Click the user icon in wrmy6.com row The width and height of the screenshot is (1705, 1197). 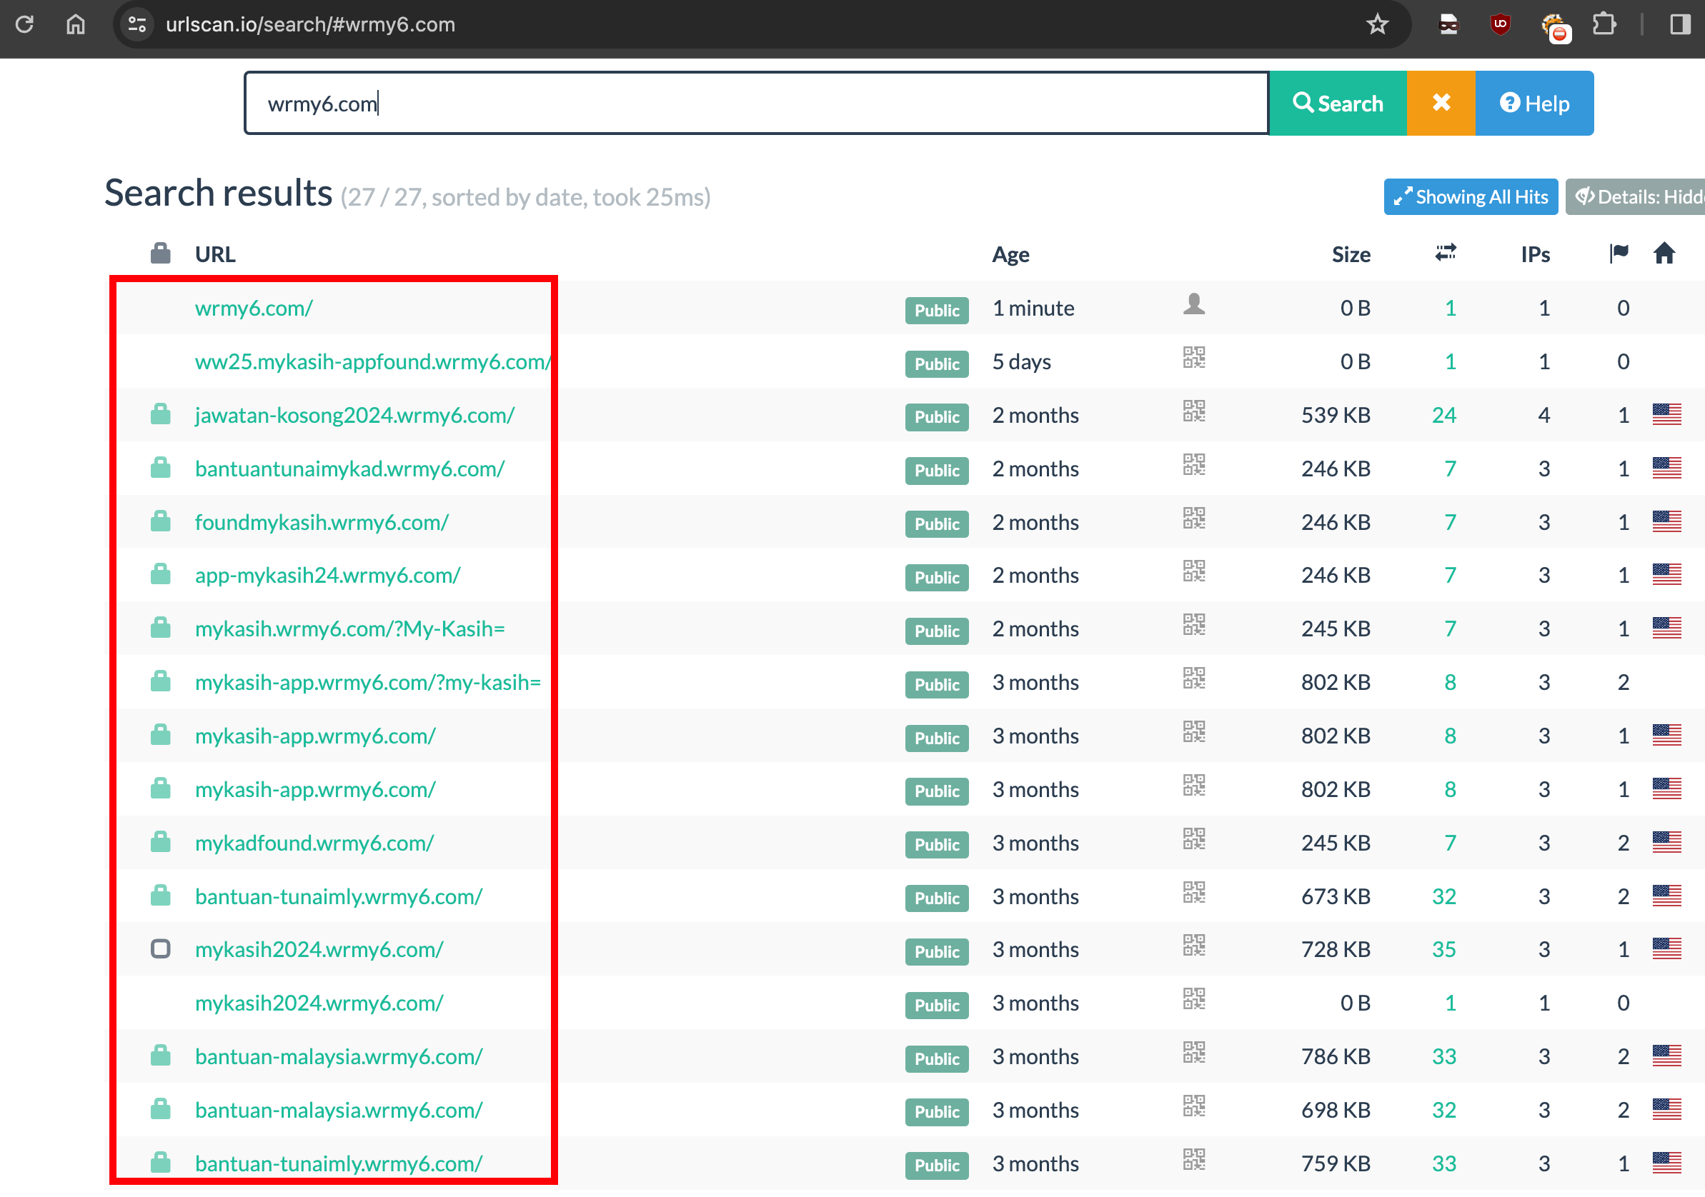coord(1193,305)
